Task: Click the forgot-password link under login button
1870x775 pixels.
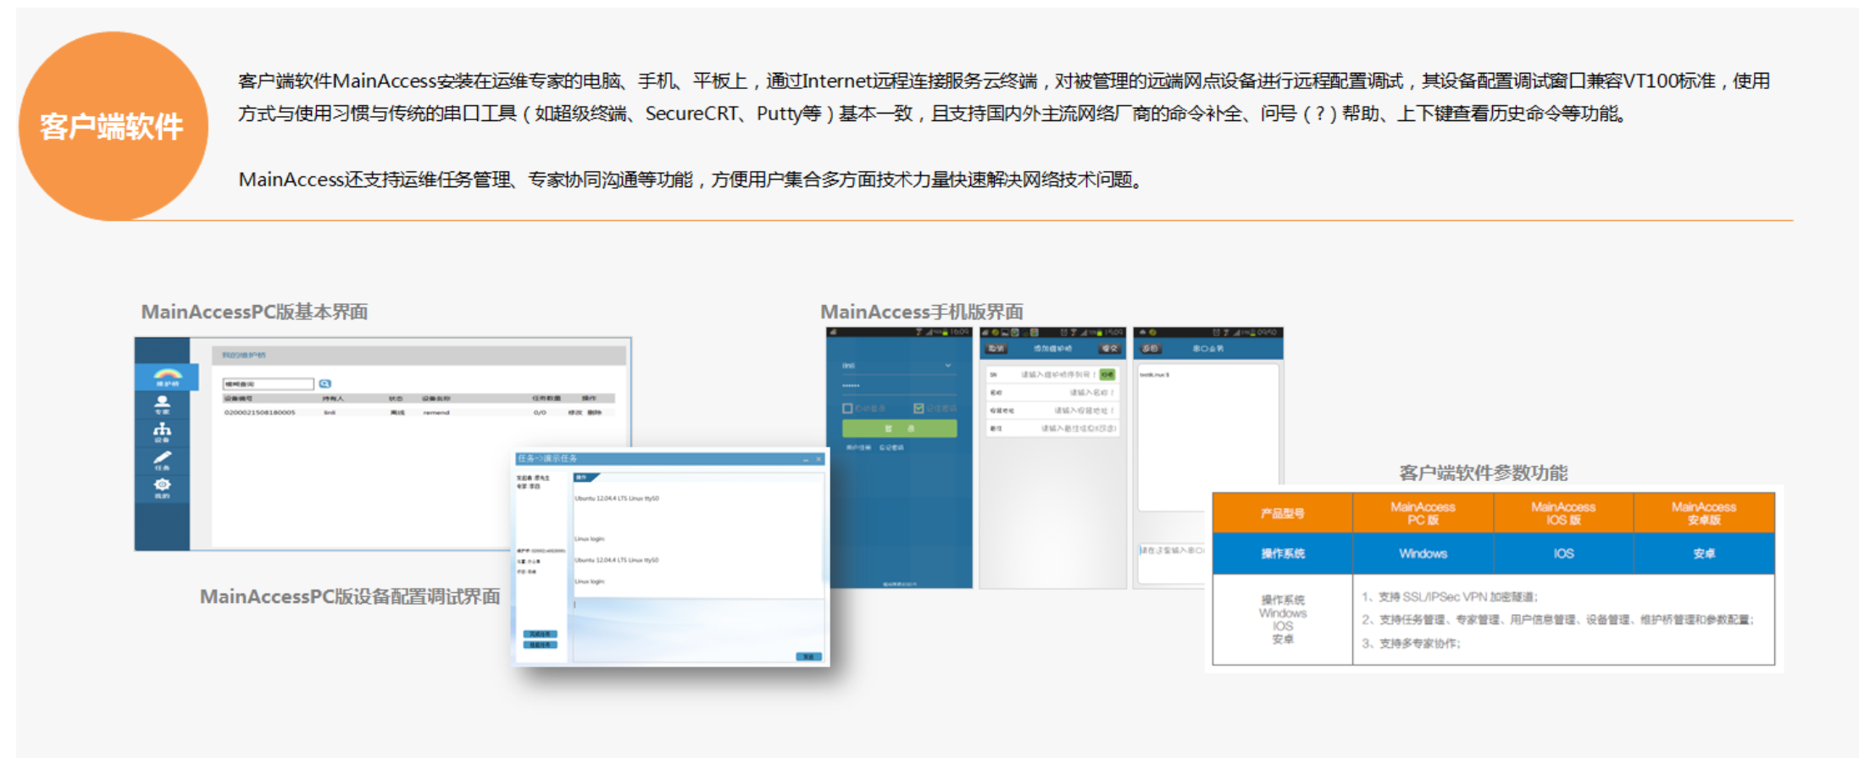Action: coord(891,447)
